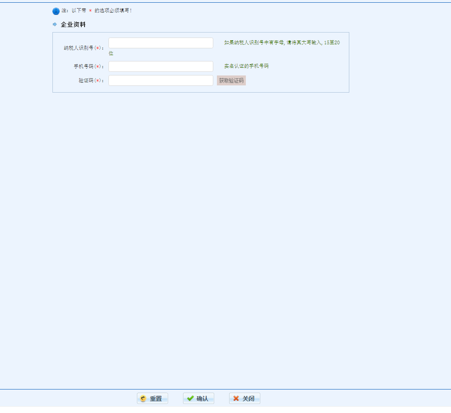451x413 pixels.
Task: Click the 以下带*的选项必须填写 note text
Action: coord(96,10)
